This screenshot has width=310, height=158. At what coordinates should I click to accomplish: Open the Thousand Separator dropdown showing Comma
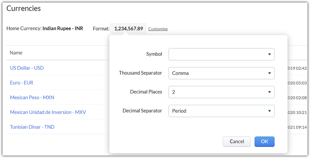coord(221,73)
